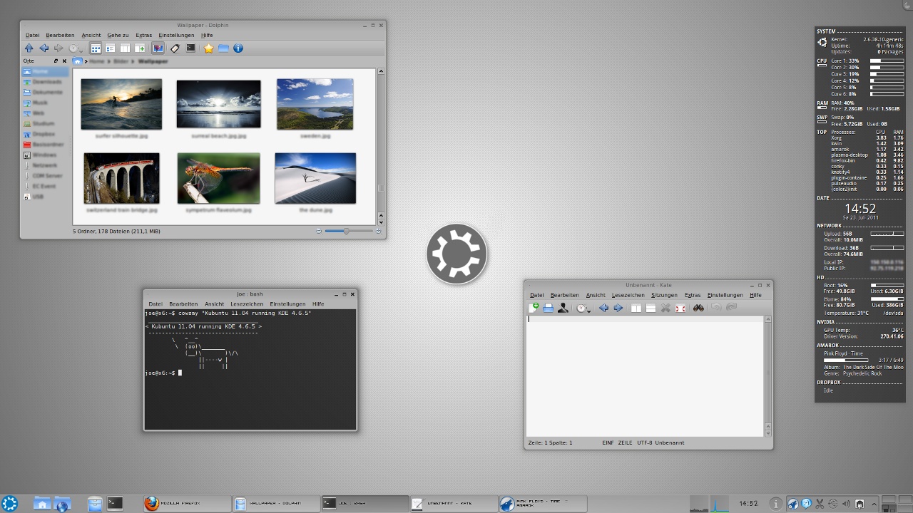
Task: Open Dolphin's Gehe zu menu
Action: (x=118, y=35)
